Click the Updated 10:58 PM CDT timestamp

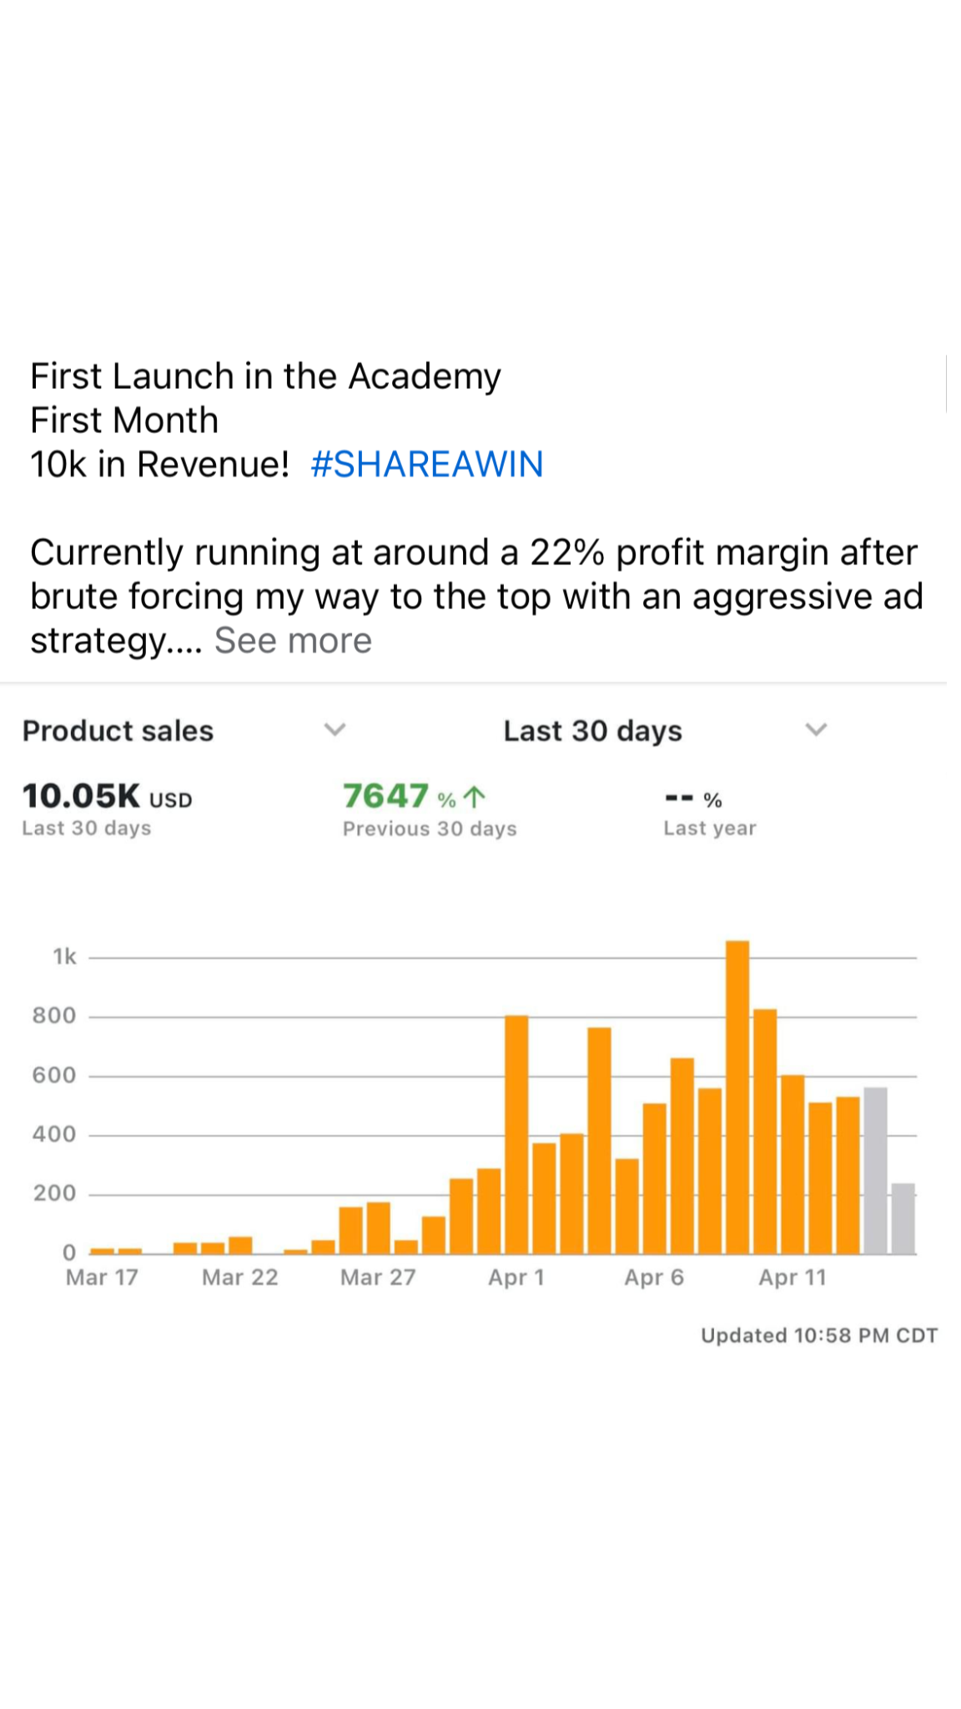(x=818, y=1335)
